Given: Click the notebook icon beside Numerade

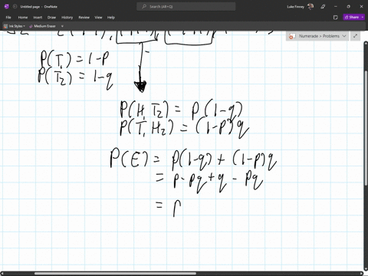Looking at the screenshot, I should click(291, 36).
